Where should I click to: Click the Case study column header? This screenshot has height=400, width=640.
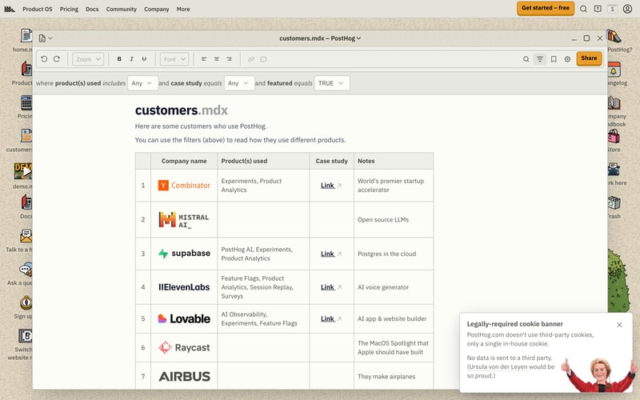[331, 161]
